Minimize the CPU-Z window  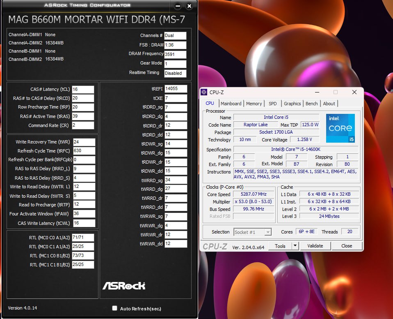317,92
